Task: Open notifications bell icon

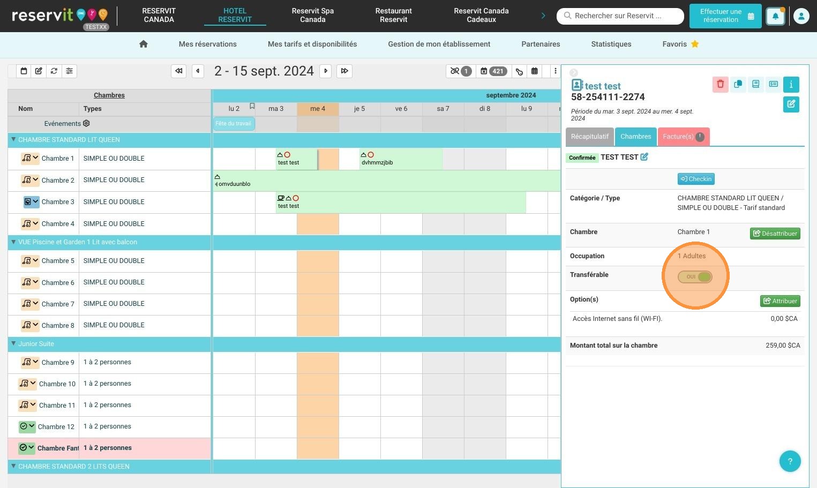Action: 775,16
